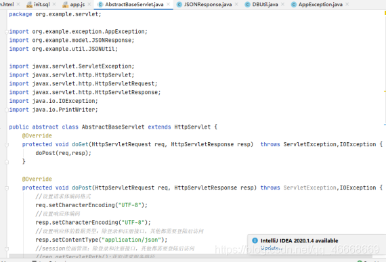The height and width of the screenshot is (262, 386).
Task: Open the app.js editor tab
Action: click(77, 4)
